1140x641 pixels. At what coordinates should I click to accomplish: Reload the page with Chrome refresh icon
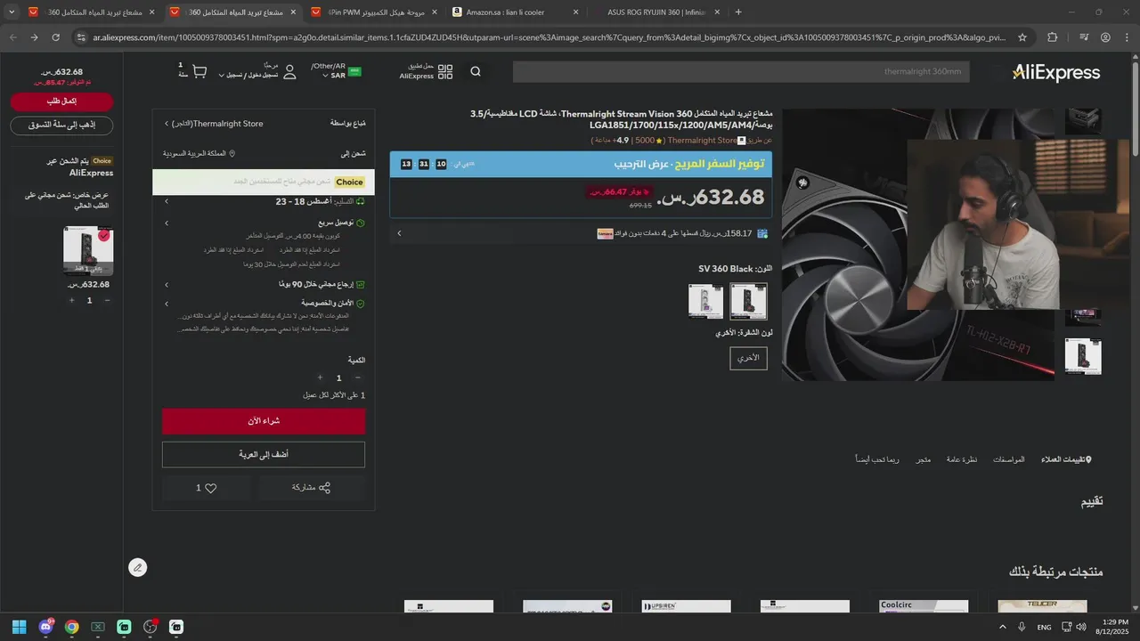55,37
